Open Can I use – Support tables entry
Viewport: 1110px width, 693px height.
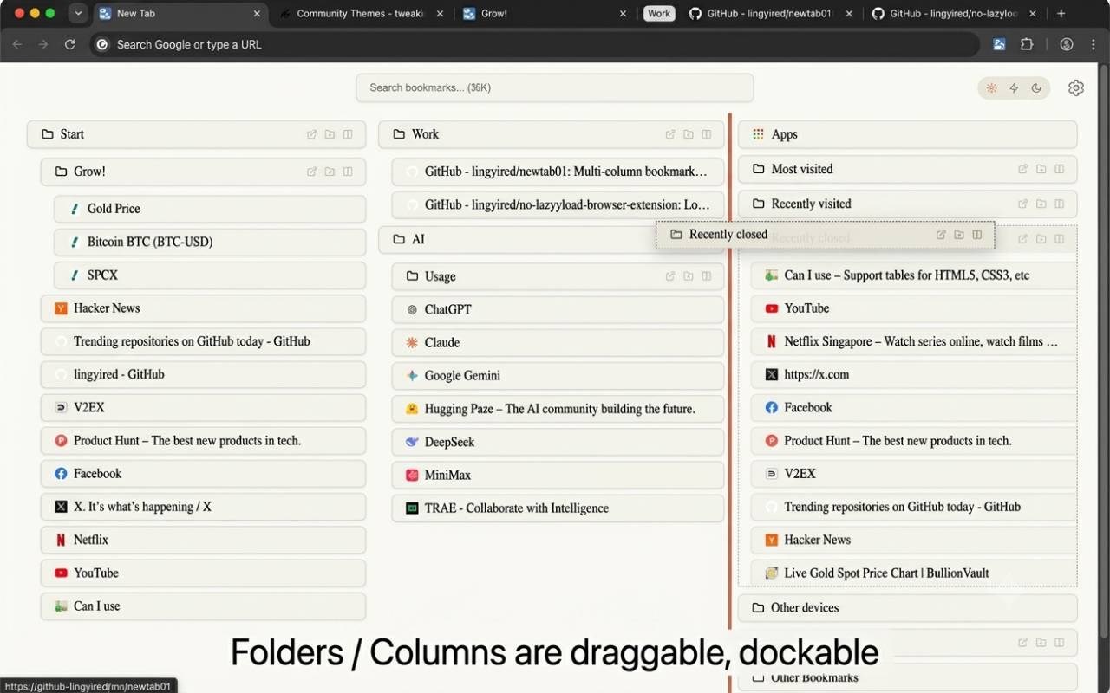click(x=914, y=275)
